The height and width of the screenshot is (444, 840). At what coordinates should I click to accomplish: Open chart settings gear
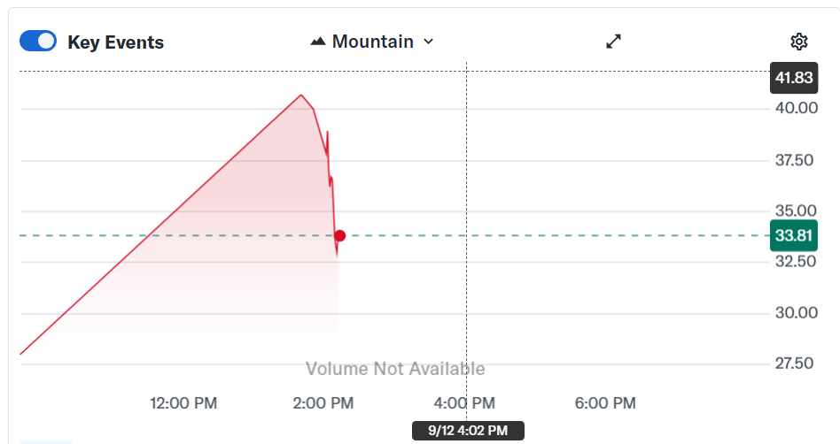(798, 42)
